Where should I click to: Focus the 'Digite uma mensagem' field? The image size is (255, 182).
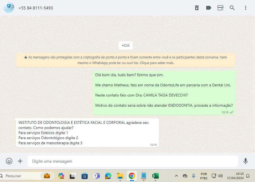pyautogui.click(x=133, y=161)
